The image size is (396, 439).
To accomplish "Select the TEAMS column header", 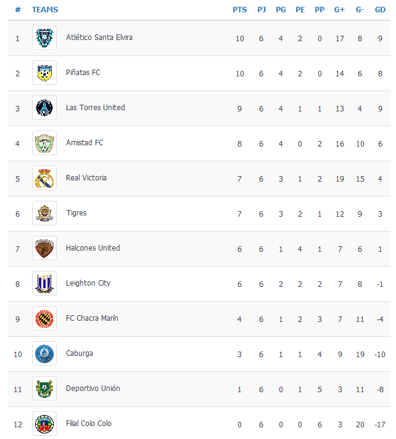I will point(45,10).
